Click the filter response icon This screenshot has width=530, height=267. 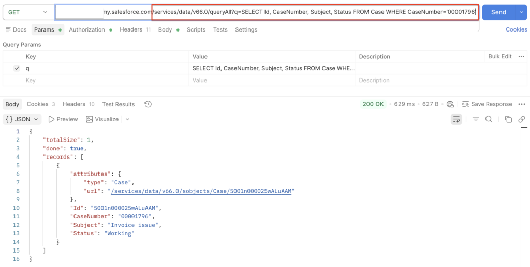(x=476, y=119)
